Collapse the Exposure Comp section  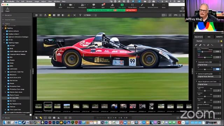pyautogui.click(x=197, y=62)
